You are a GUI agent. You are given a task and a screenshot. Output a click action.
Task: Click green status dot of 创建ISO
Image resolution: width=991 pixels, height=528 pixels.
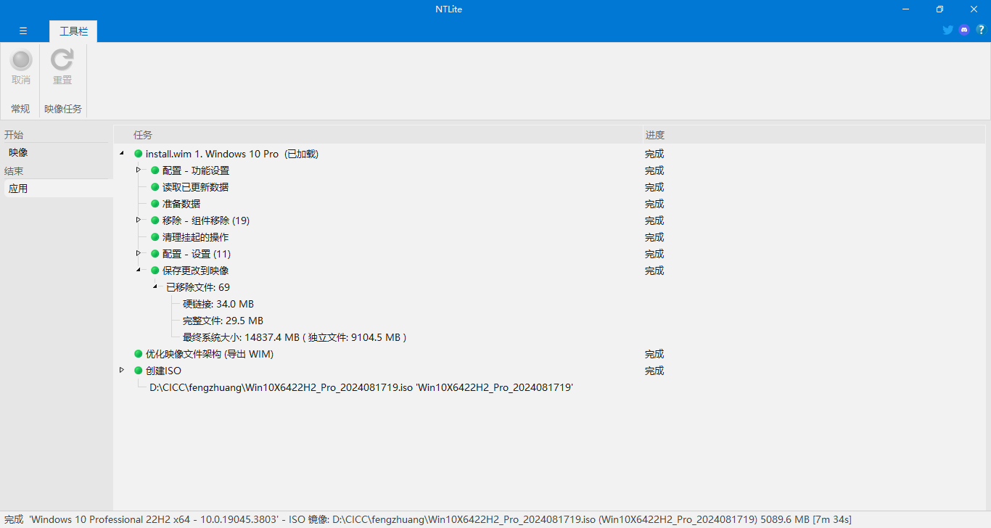tap(138, 371)
